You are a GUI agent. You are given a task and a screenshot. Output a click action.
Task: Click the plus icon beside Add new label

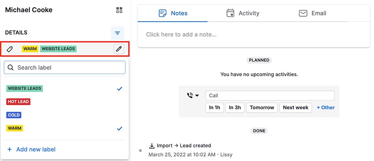(10, 149)
